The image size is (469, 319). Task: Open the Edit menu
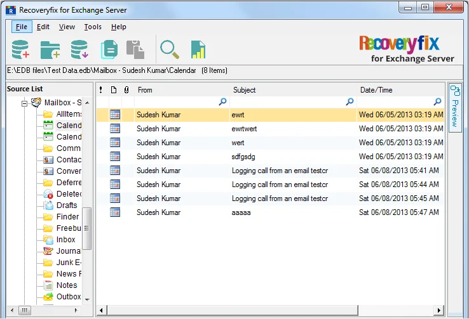click(x=43, y=27)
